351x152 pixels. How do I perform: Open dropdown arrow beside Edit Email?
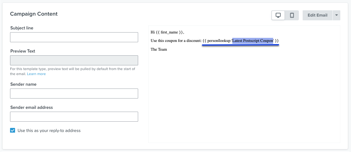(336, 15)
